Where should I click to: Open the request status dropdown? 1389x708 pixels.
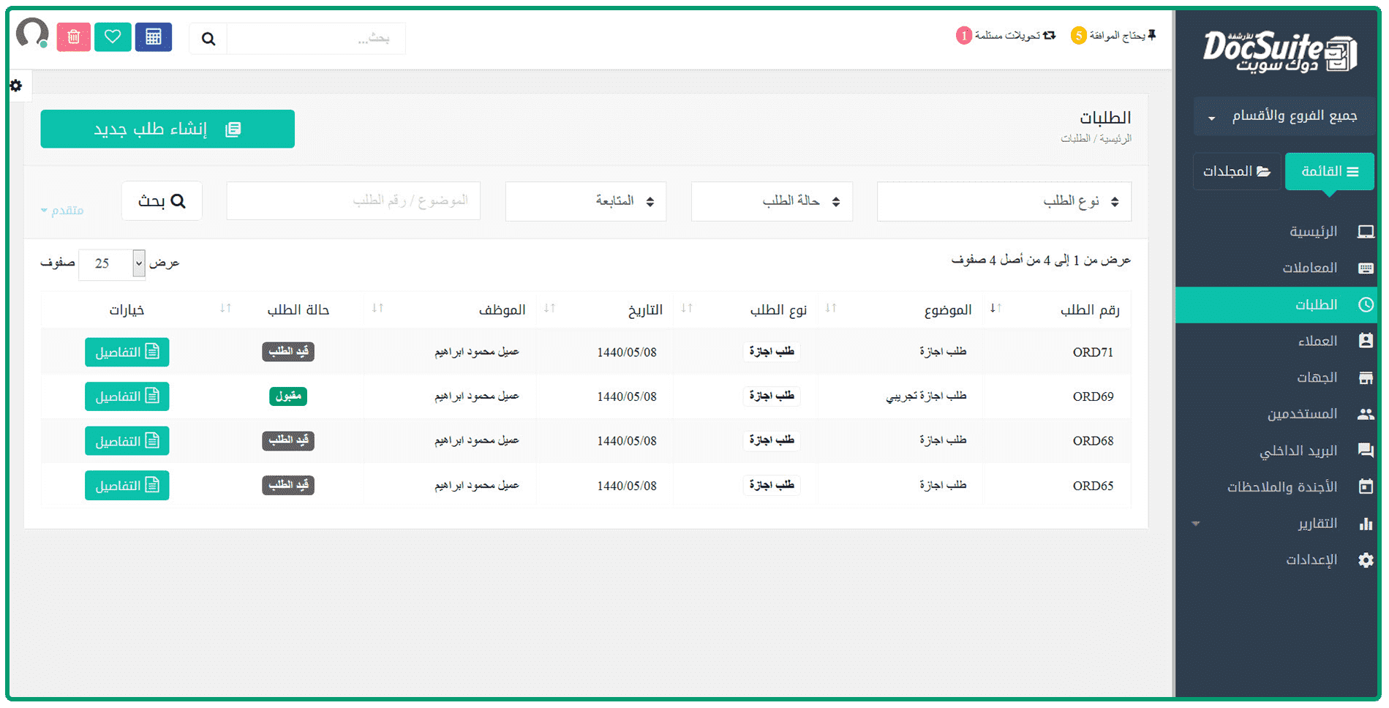coord(771,201)
